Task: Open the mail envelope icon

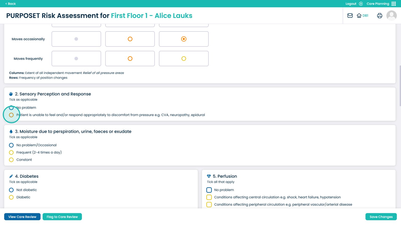Action: 350,15
